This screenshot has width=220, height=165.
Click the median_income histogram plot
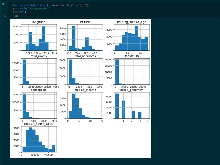point(85,105)
